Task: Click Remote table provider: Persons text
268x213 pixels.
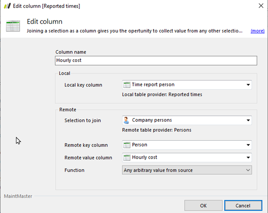Action: point(157,130)
